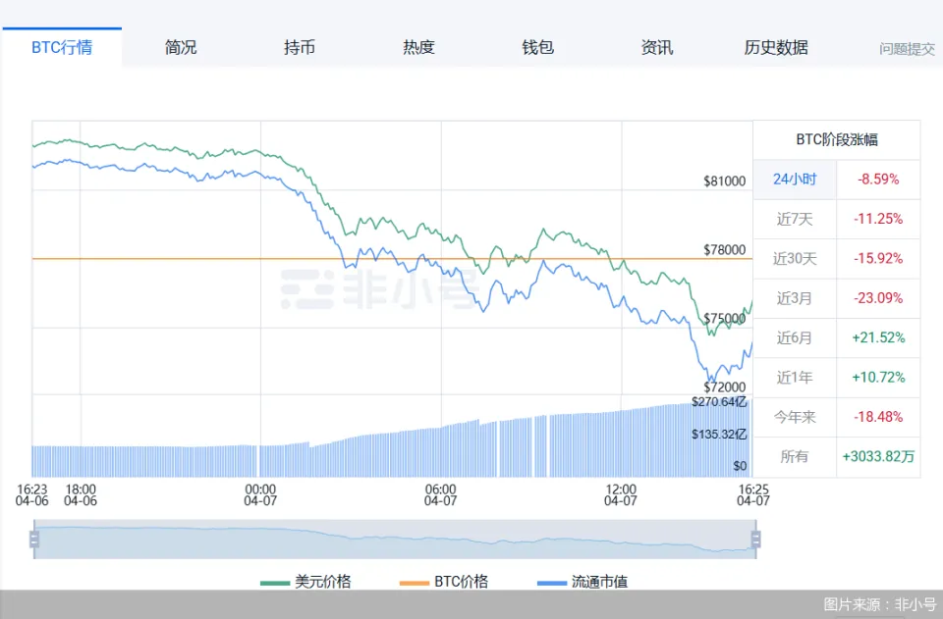The image size is (943, 619).
Task: Select the 所有 period row
Action: [x=837, y=457]
